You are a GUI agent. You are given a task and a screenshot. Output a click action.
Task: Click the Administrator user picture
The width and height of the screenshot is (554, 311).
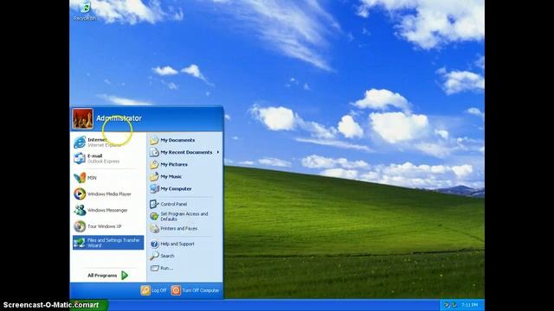pyautogui.click(x=83, y=118)
